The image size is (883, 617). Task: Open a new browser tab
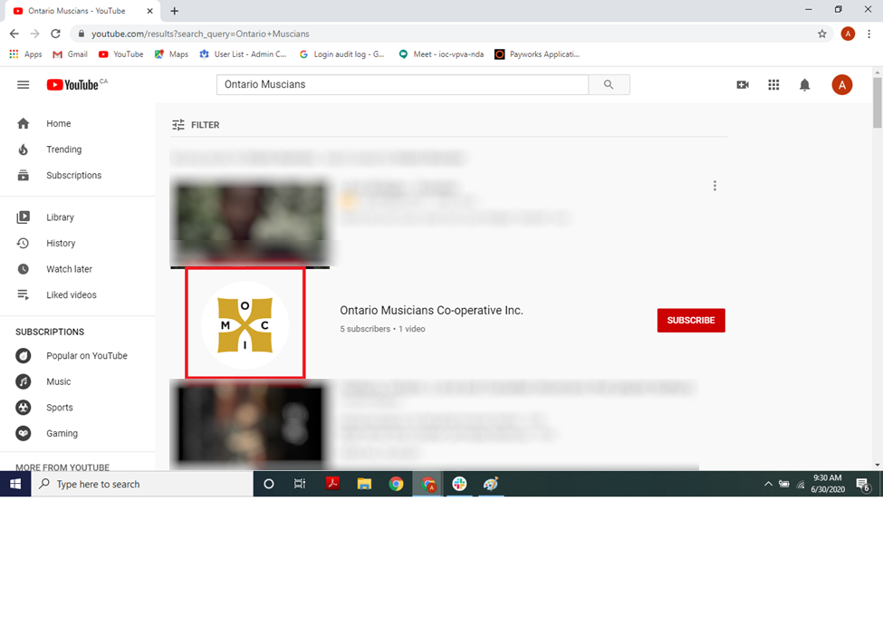click(175, 11)
